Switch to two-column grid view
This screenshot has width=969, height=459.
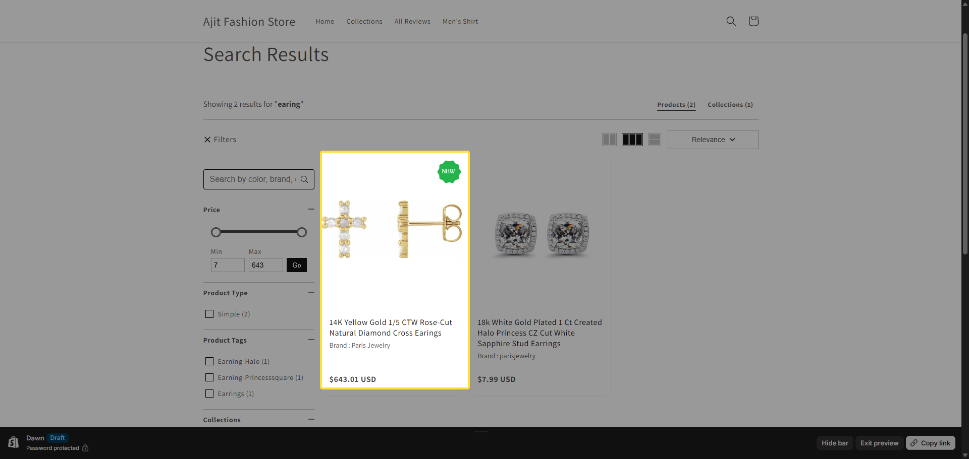pyautogui.click(x=609, y=140)
